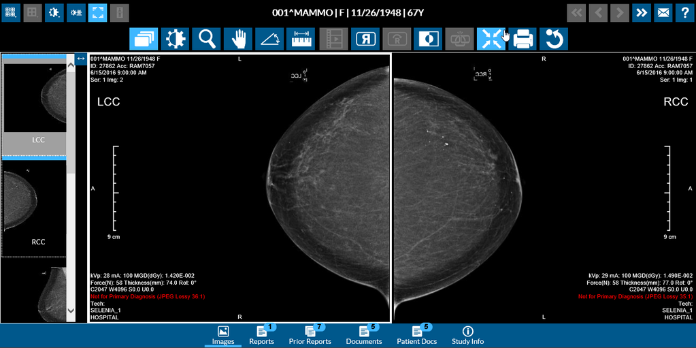Toggle invert image contrast
Viewport: 696px width, 348px height.
tap(428, 39)
